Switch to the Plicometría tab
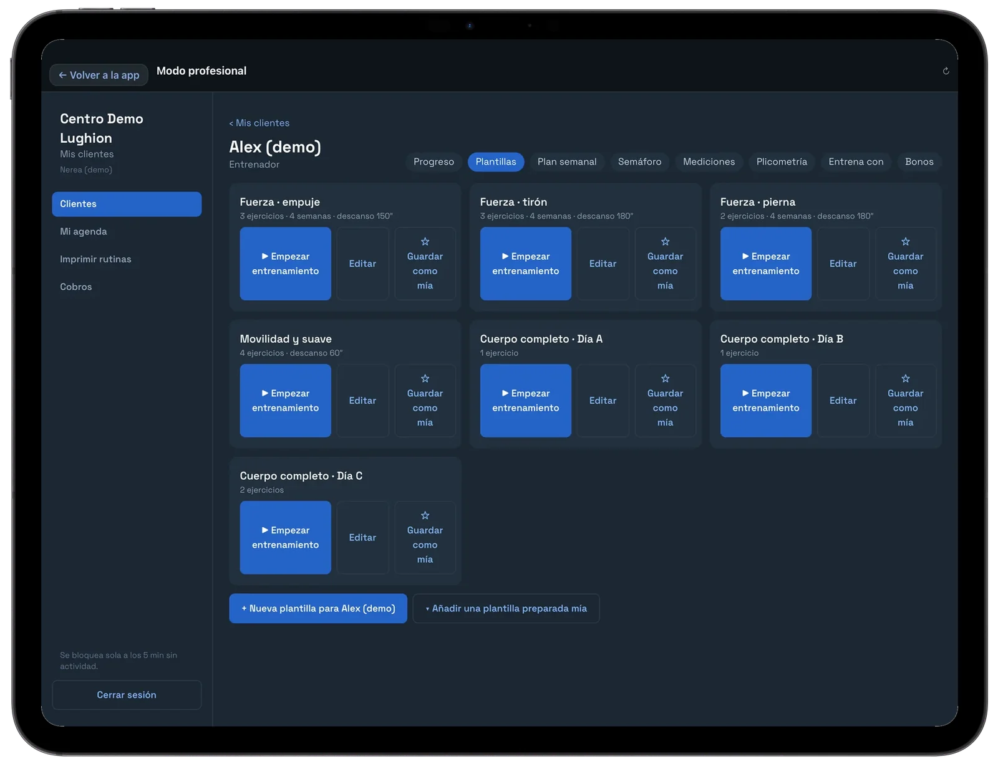This screenshot has height=764, width=998. [x=782, y=161]
